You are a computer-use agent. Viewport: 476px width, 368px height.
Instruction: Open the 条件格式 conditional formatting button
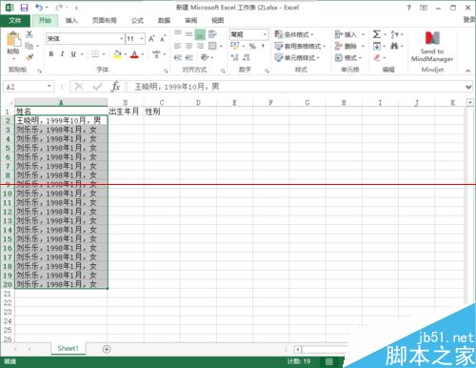294,34
